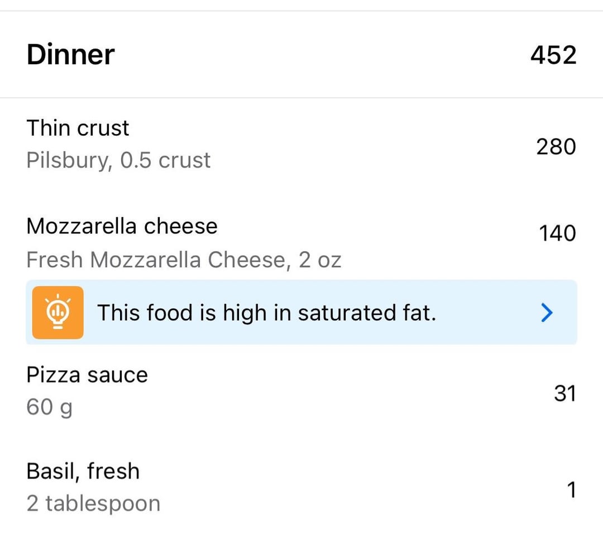
Task: Click the 280 calorie value
Action: pos(556,147)
